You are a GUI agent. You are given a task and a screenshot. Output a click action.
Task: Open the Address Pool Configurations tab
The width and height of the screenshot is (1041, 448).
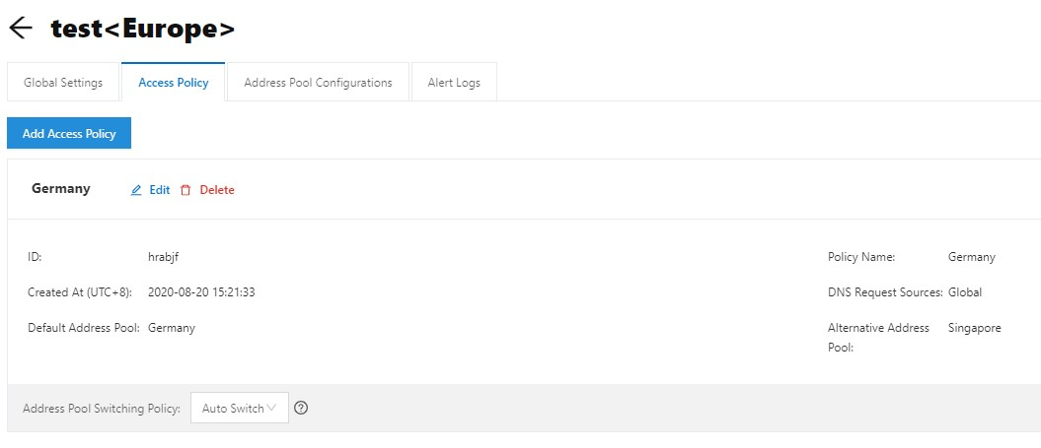click(x=318, y=82)
